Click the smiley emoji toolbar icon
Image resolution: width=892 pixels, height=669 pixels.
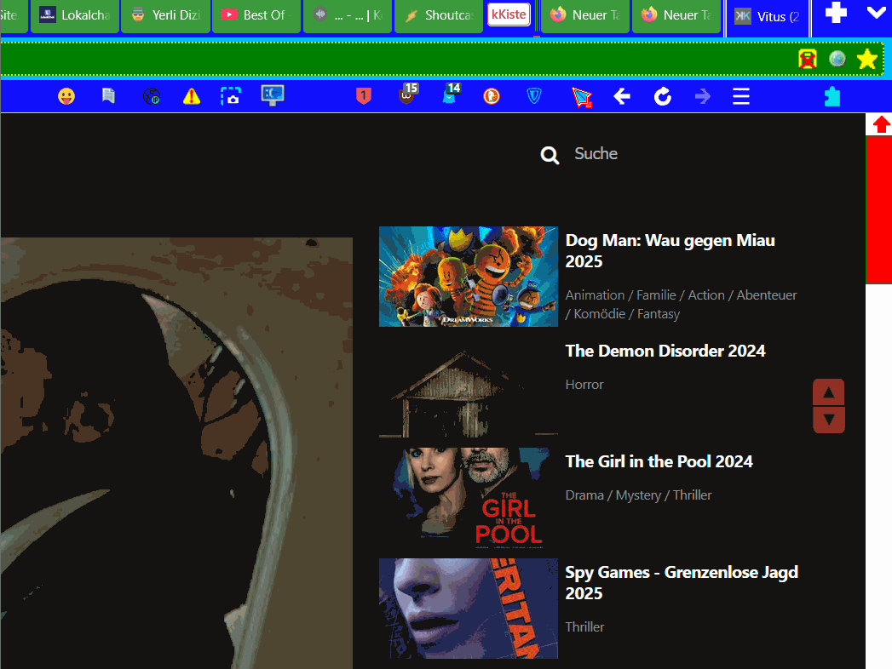pyautogui.click(x=66, y=96)
